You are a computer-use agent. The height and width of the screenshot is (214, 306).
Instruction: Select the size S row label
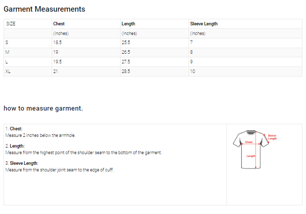point(7,43)
